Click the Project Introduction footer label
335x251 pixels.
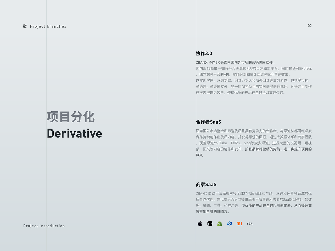(44, 226)
